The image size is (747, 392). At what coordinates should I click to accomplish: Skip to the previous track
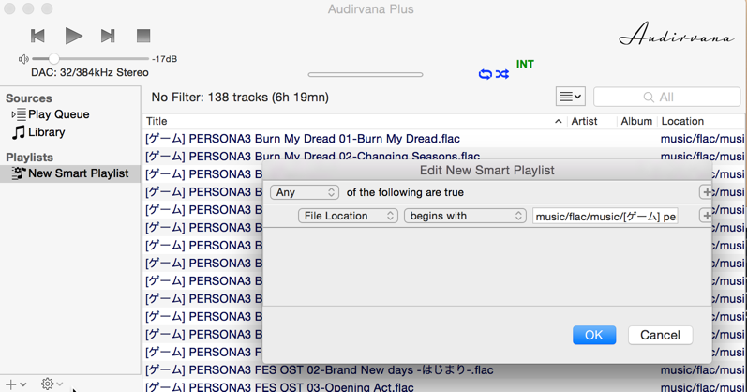pos(37,36)
